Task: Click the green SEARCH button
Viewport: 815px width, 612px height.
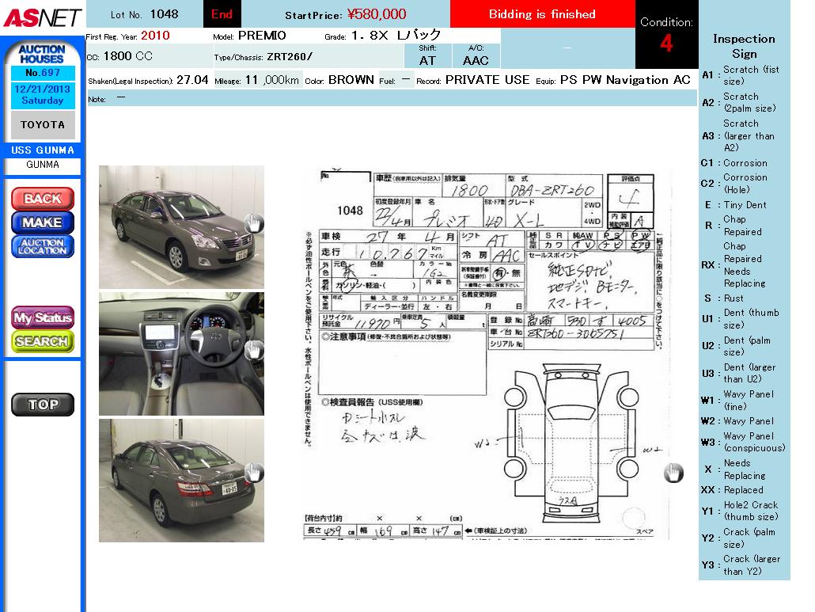Action: point(43,341)
